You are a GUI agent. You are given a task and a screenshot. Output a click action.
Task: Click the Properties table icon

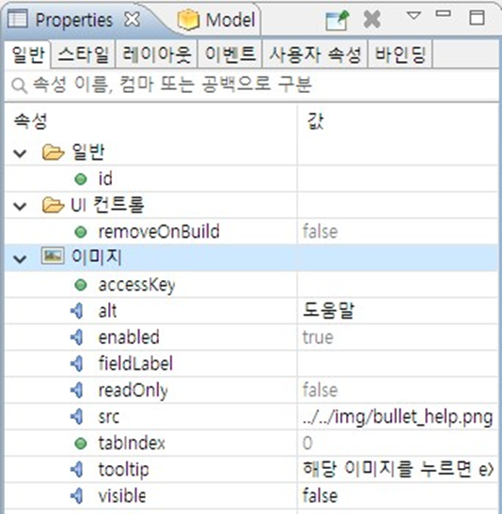point(18,19)
